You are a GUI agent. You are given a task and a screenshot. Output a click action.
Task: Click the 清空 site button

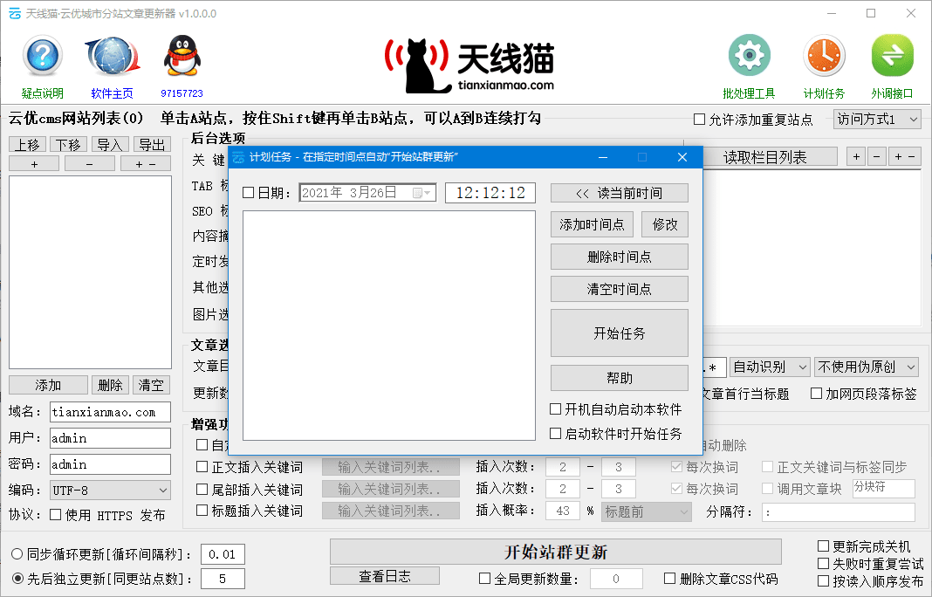[151, 385]
